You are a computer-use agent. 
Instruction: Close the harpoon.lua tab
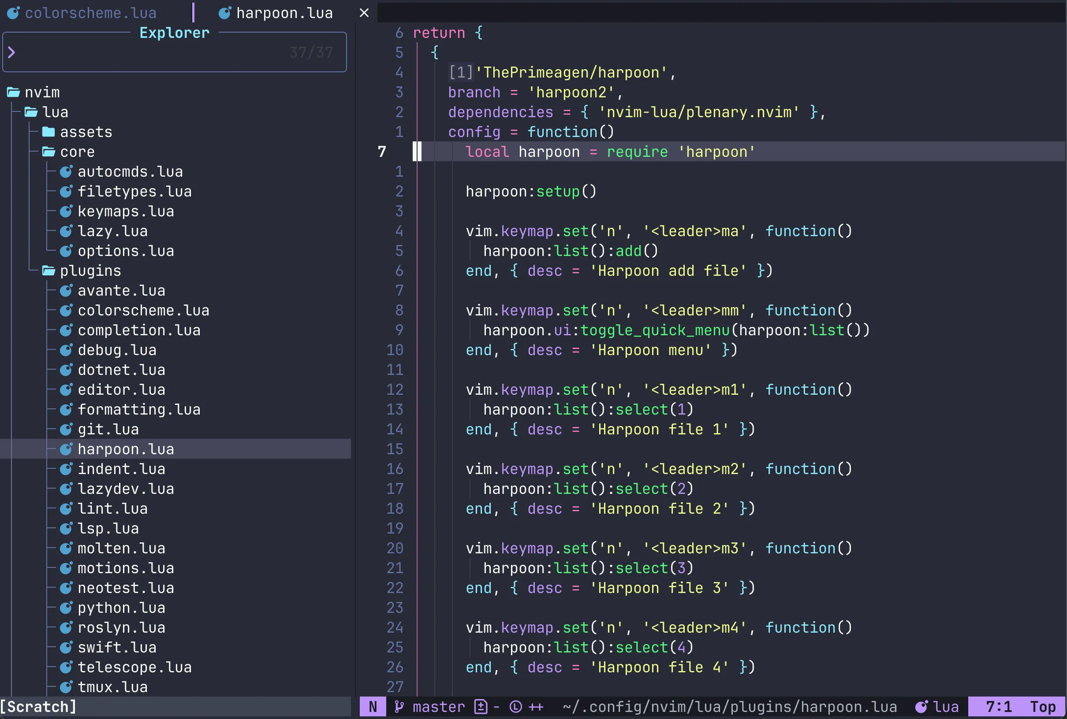click(364, 13)
